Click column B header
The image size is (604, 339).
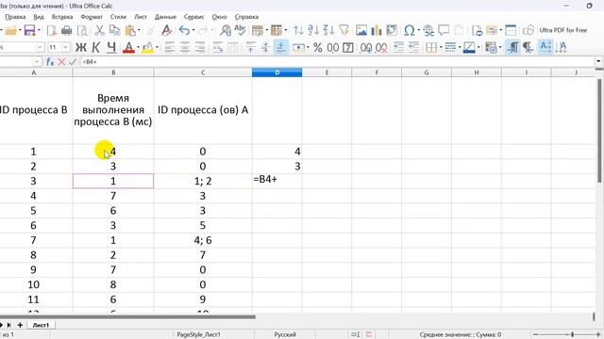(113, 73)
